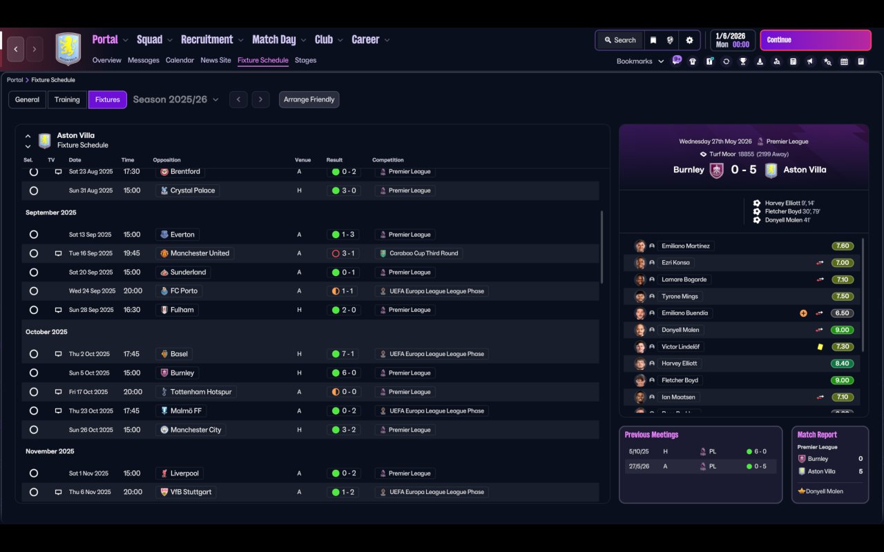Open settings via the gear icon
The image size is (884, 552).
pos(689,40)
